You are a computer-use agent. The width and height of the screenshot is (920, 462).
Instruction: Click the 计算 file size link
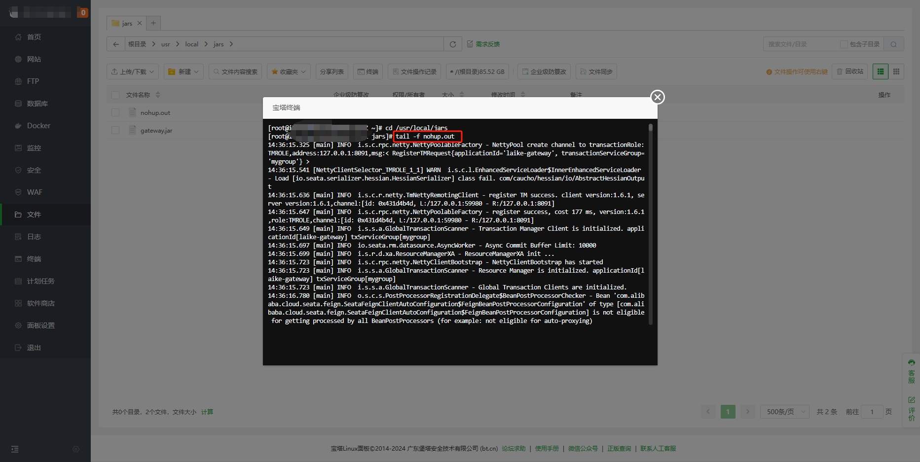pyautogui.click(x=207, y=412)
